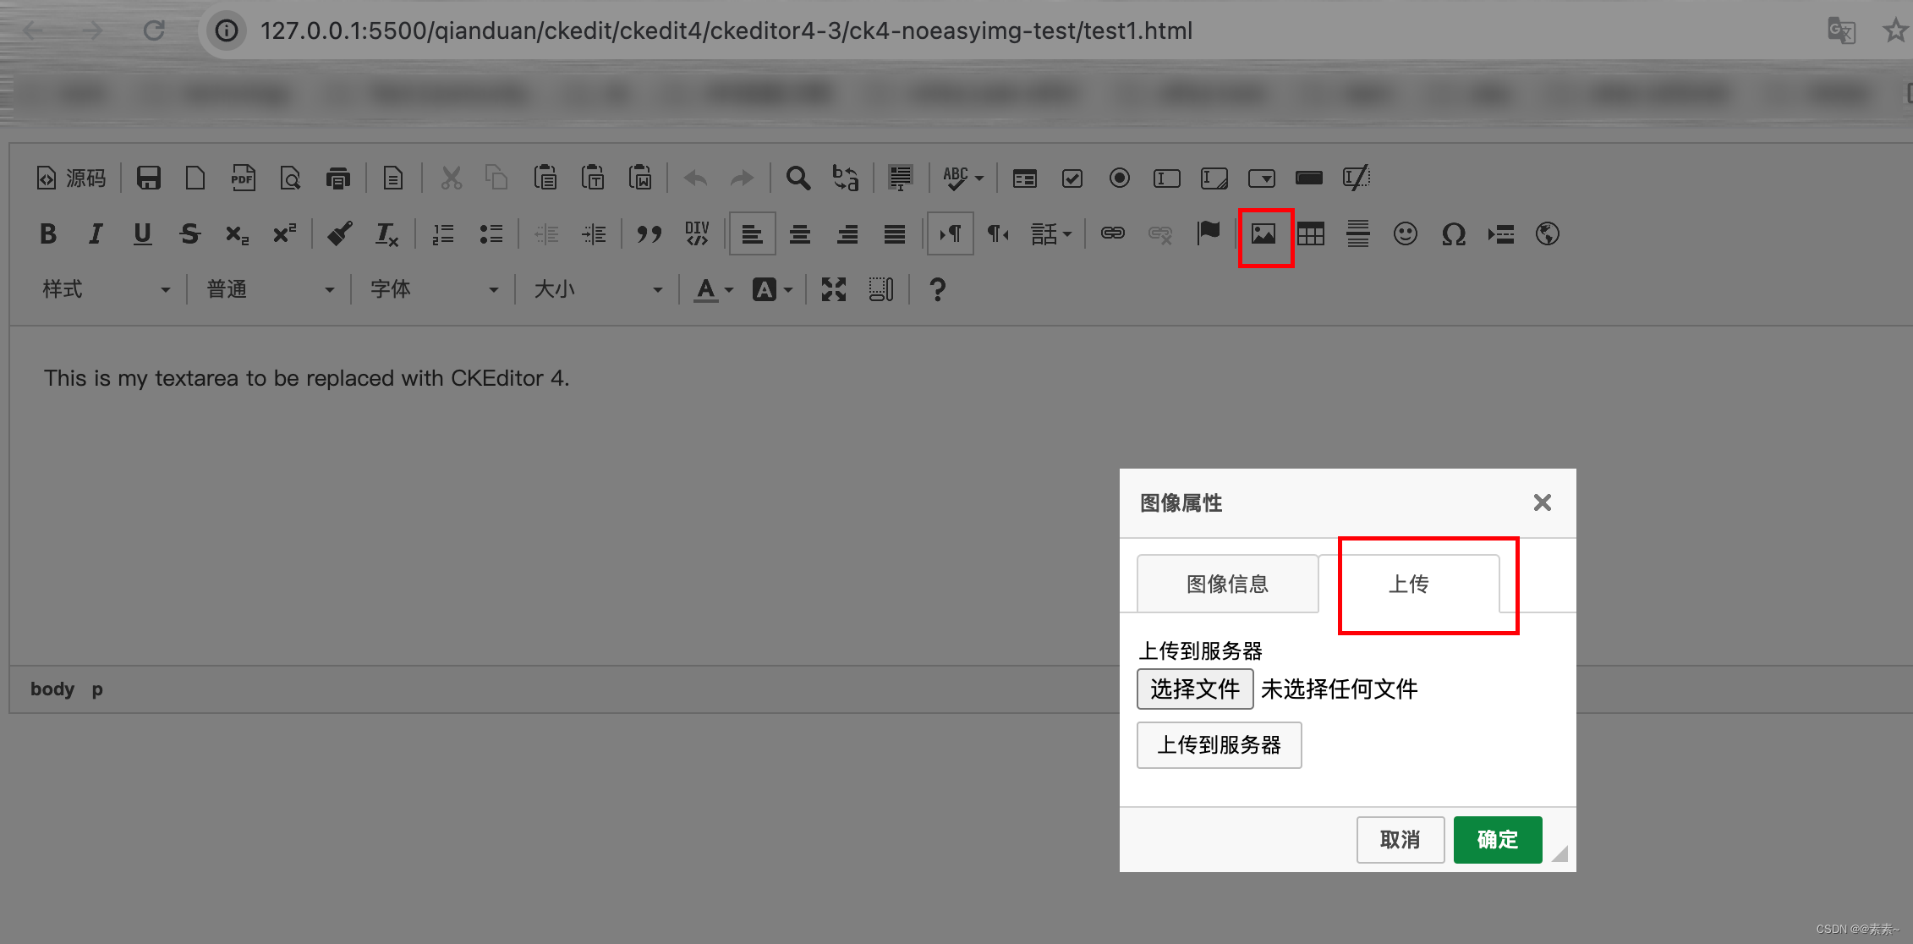Confirm the dialog with 确定
Viewport: 1913px width, 944px height.
tap(1496, 839)
